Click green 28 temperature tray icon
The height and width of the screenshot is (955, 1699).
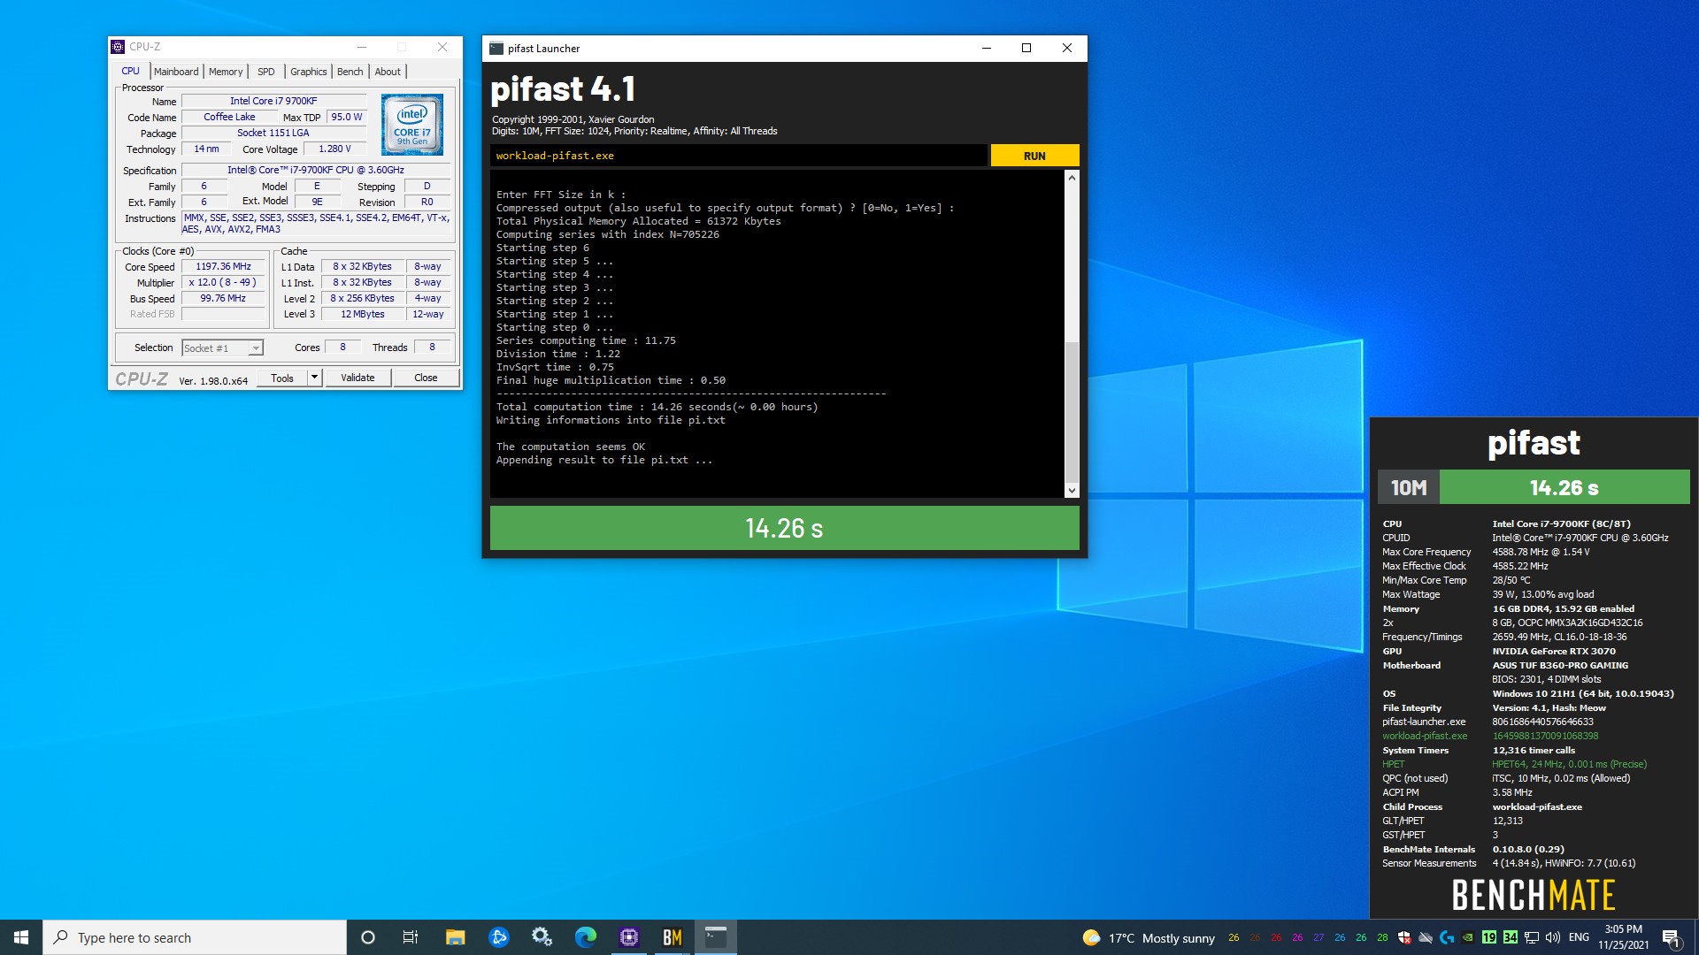pyautogui.click(x=1382, y=937)
